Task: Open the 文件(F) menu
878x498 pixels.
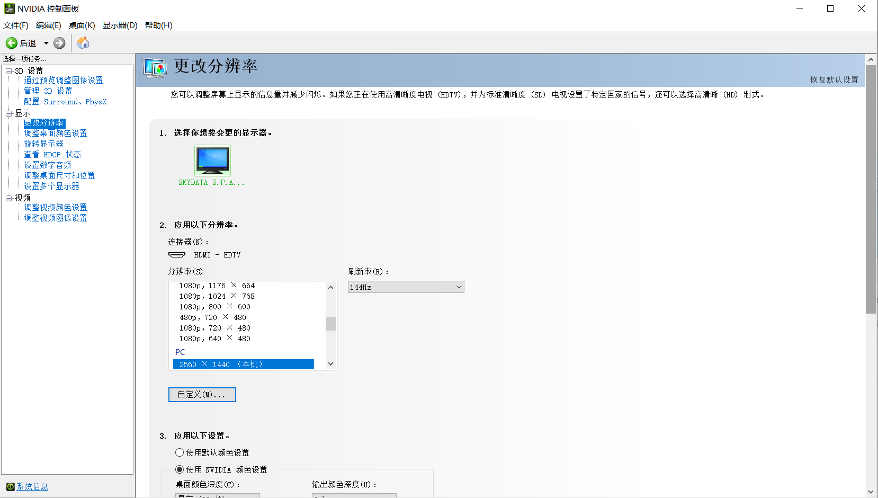Action: pyautogui.click(x=16, y=25)
